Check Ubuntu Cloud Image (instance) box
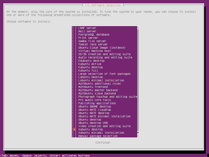 74,48
